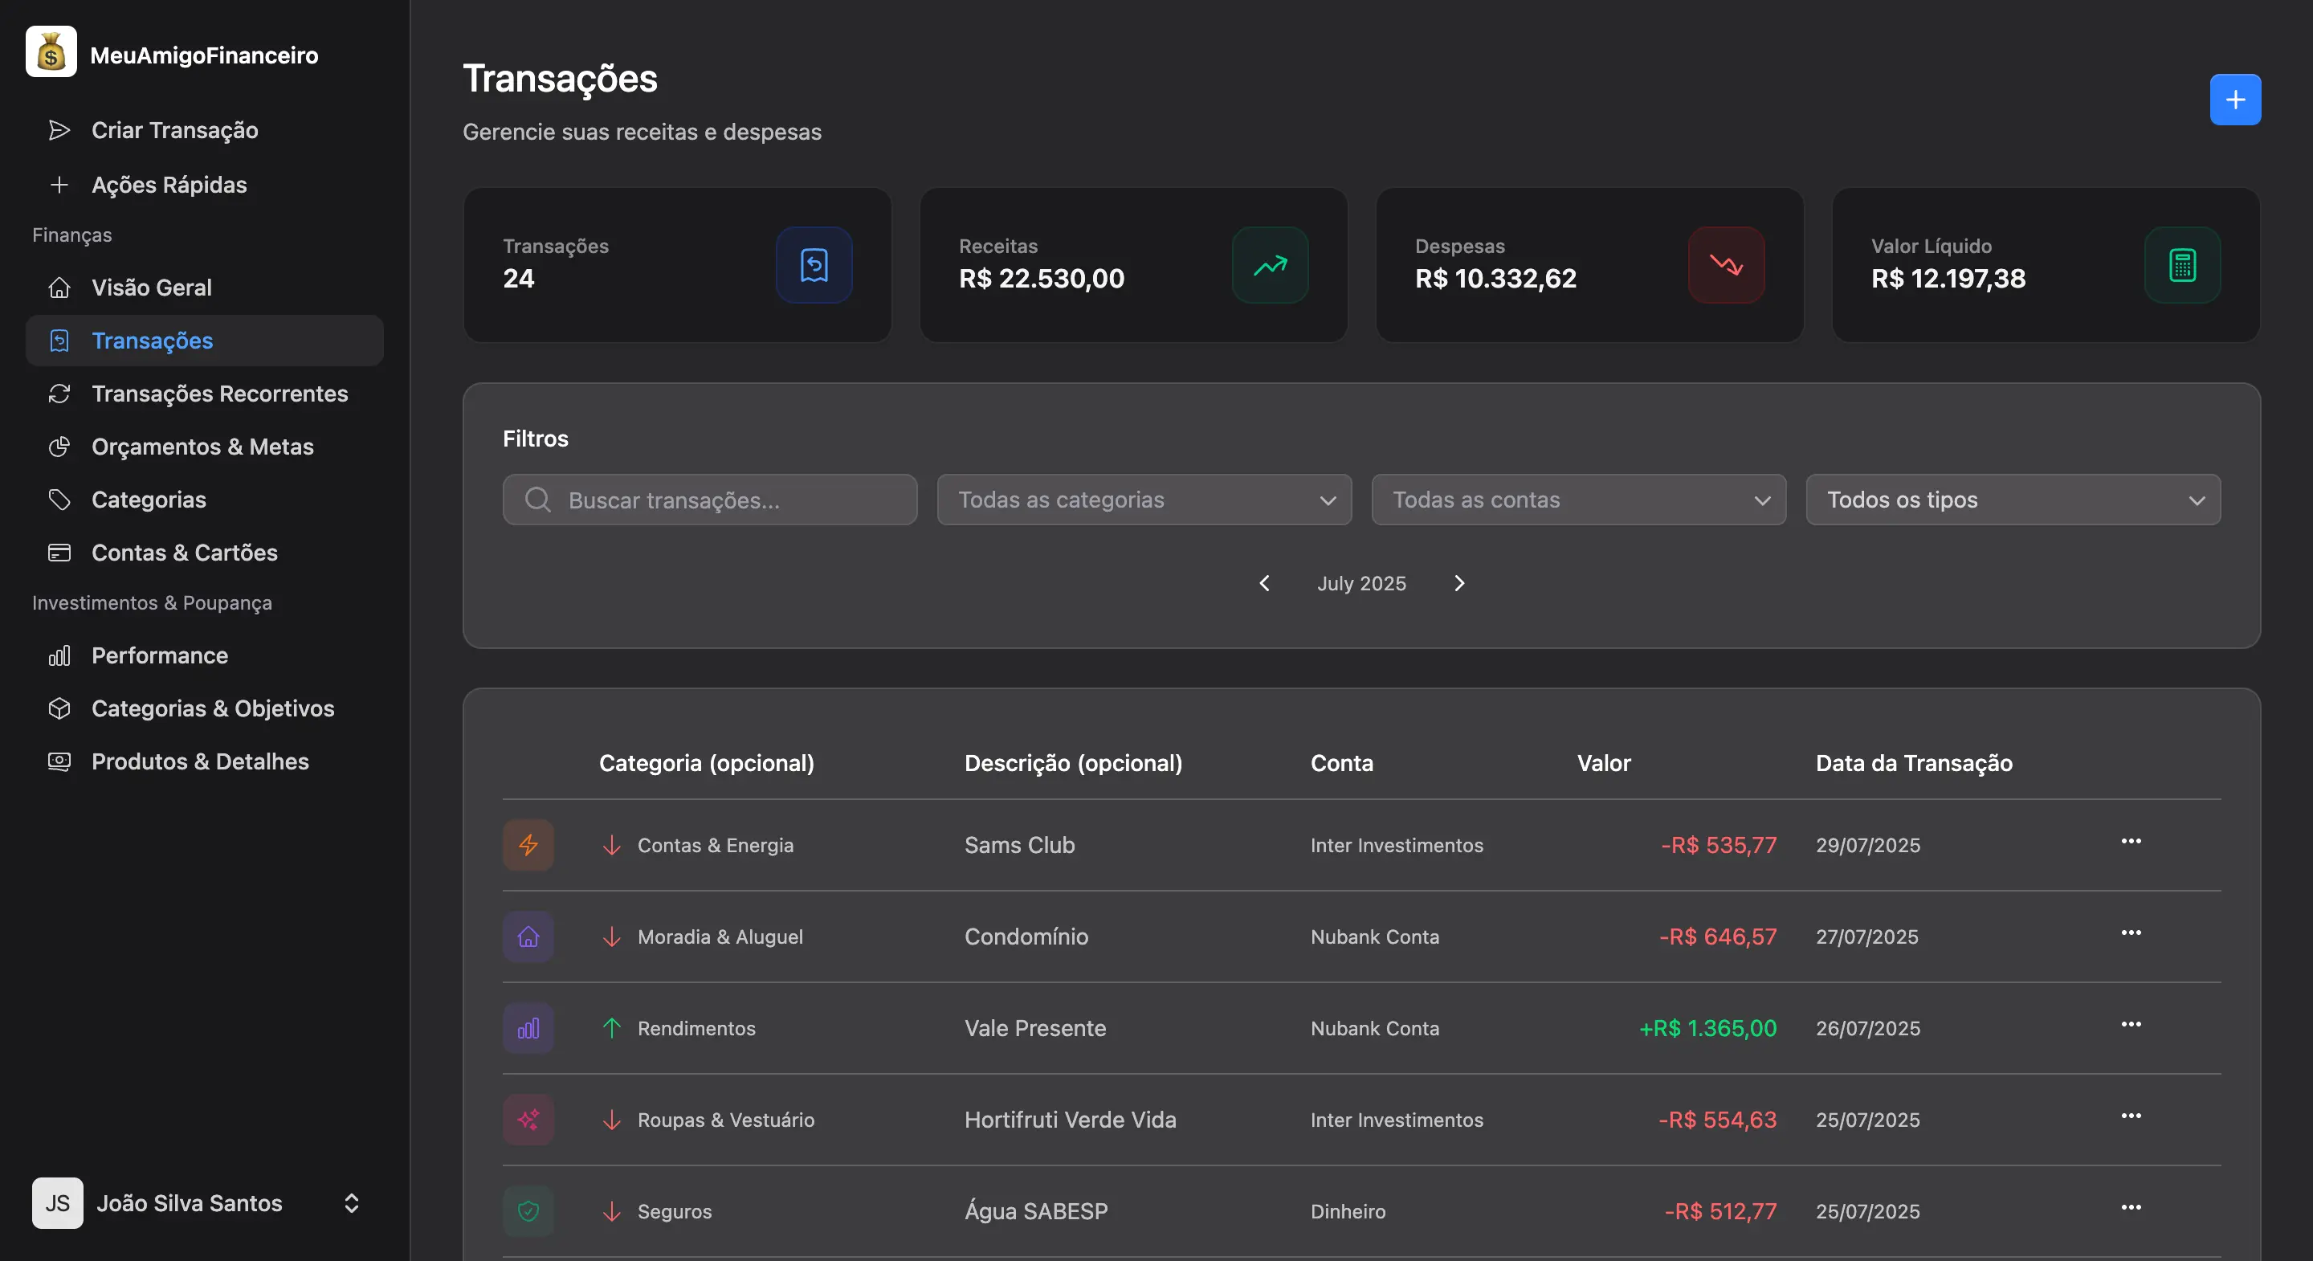Switch to the Transações section
2313x1261 pixels.
coord(153,341)
